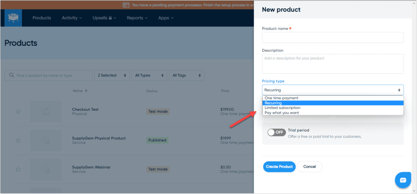Screen dimensions: 417x194
Task: Click Test mode badge for Checkout Test
Action: [x=158, y=111]
